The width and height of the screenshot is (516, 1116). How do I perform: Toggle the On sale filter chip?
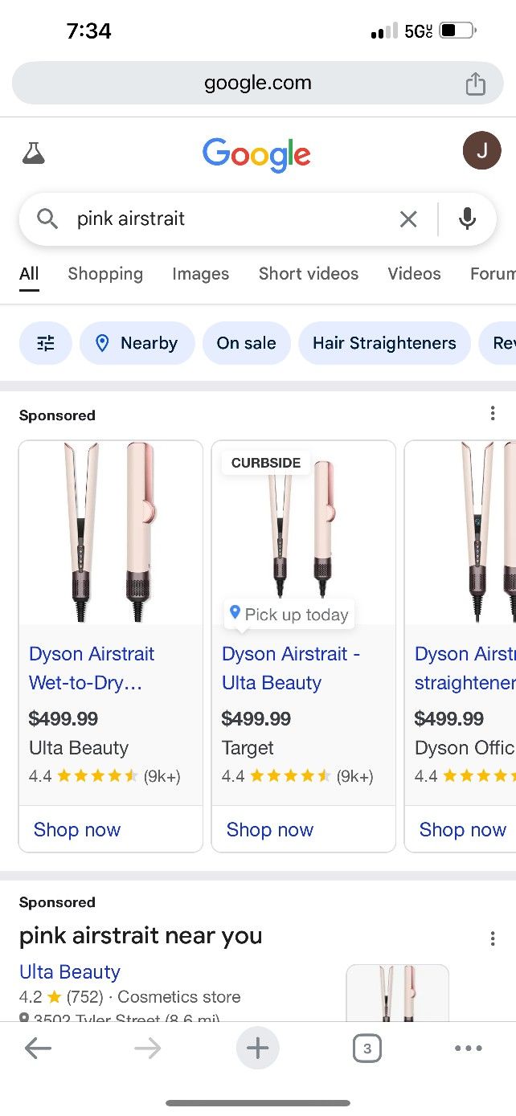[246, 343]
